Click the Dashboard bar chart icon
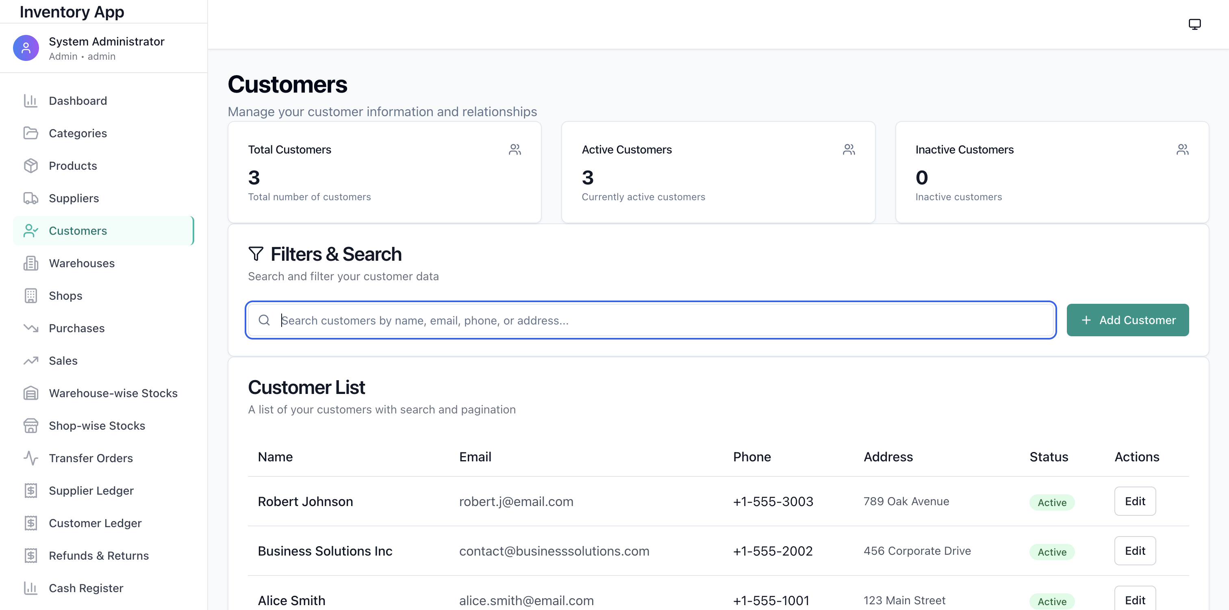1229x610 pixels. [x=30, y=101]
